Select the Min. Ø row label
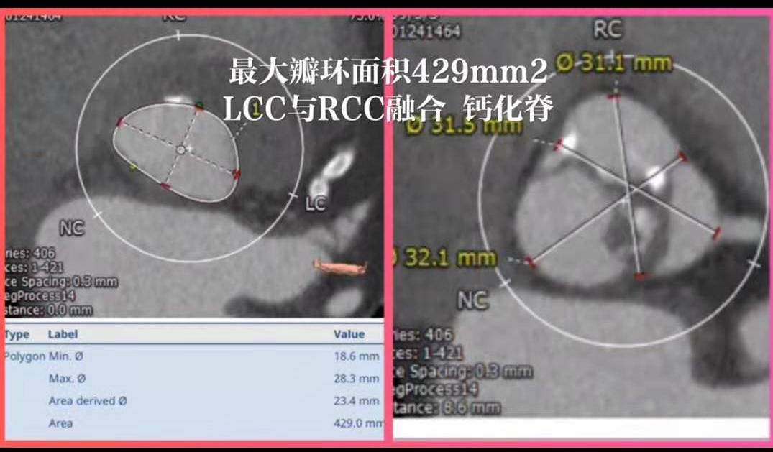The image size is (773, 452). (66, 356)
